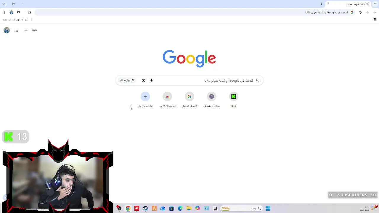Open the Google apps grid
Screen dimensions: 379x213
click(16, 30)
